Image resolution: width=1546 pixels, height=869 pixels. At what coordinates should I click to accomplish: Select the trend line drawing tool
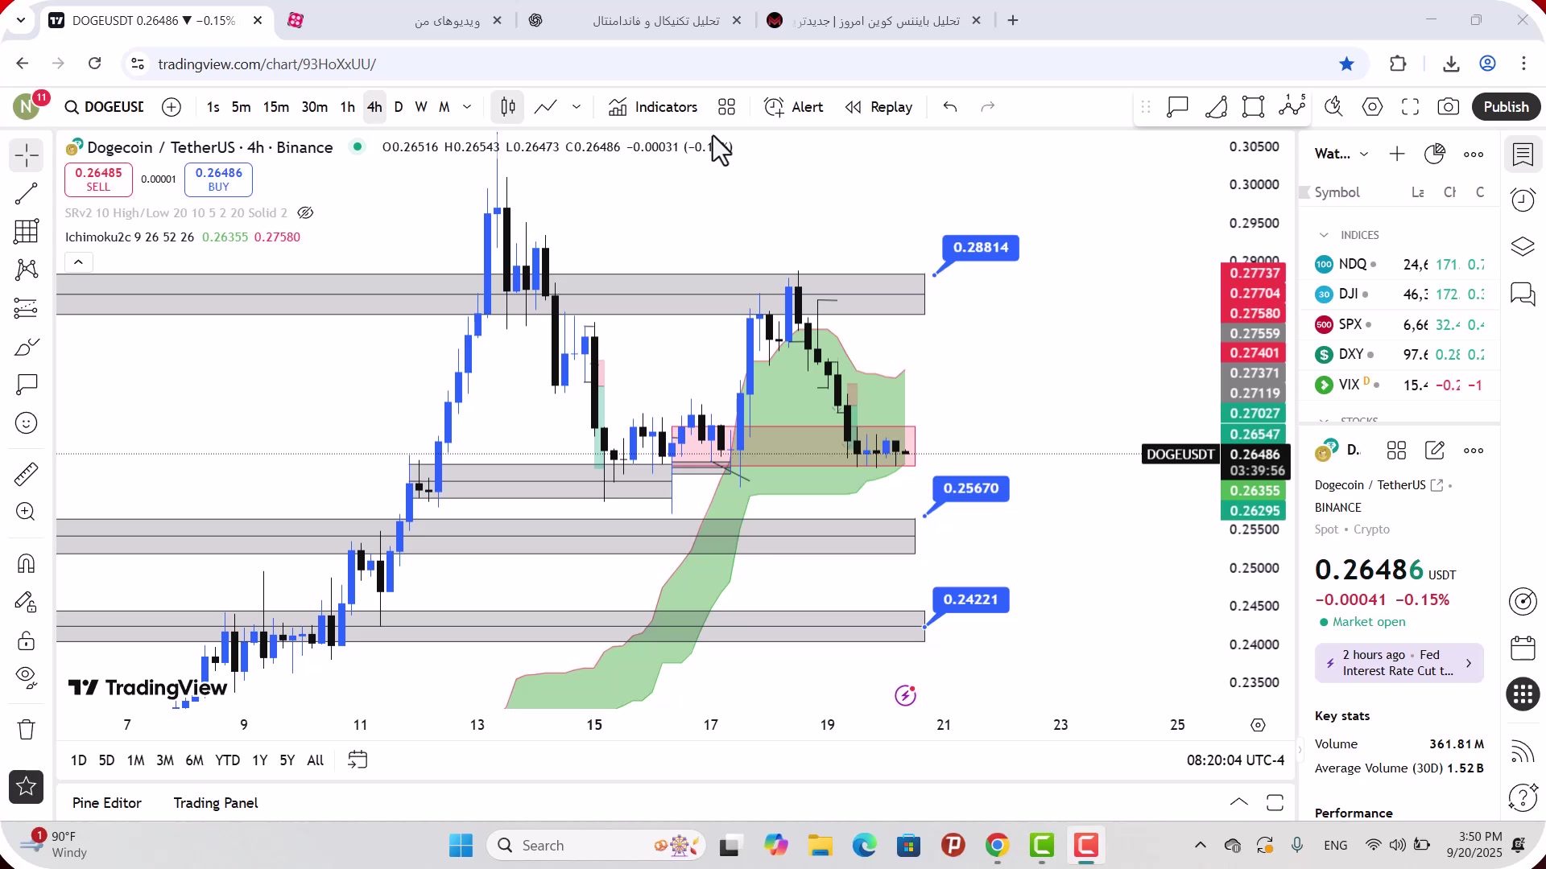27,193
